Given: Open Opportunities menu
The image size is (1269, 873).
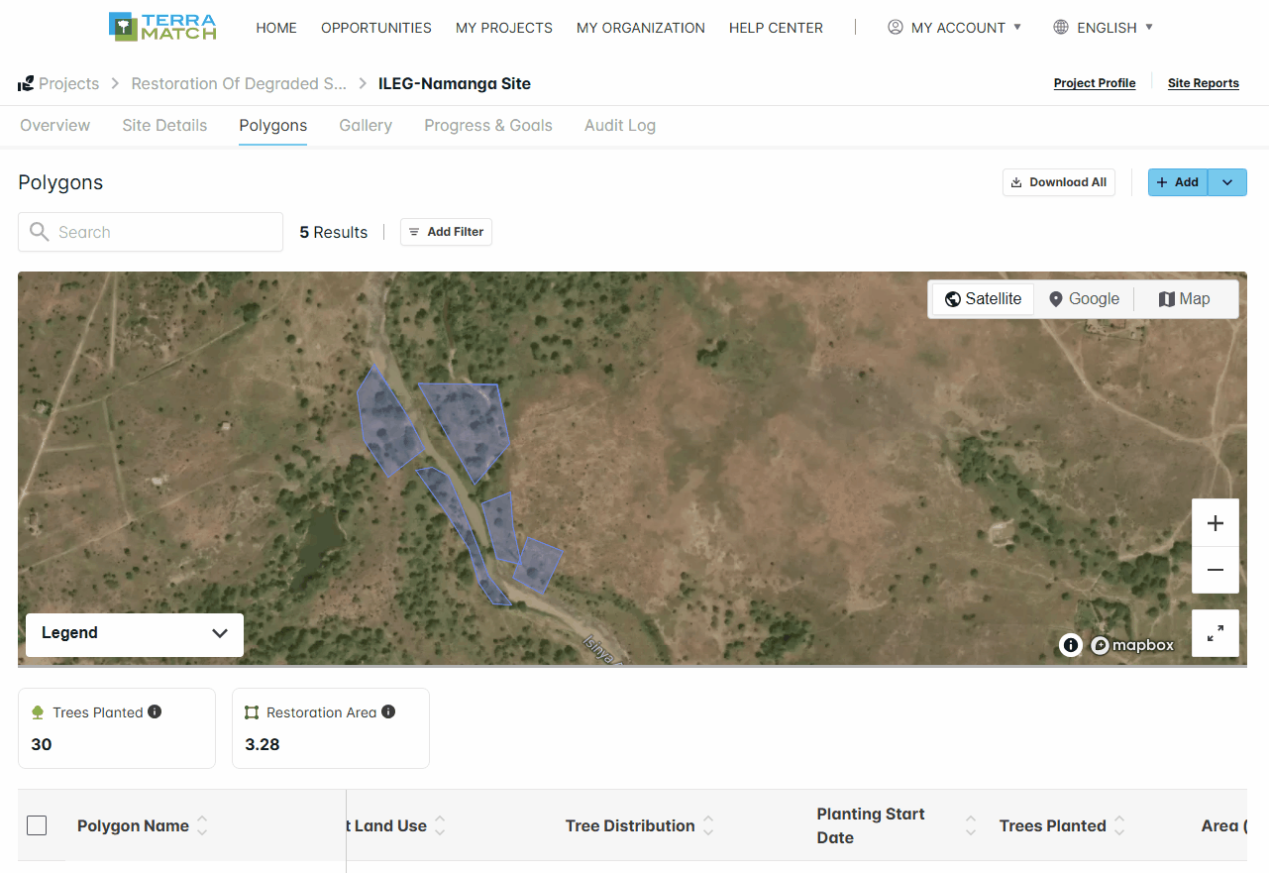Looking at the screenshot, I should (x=376, y=28).
